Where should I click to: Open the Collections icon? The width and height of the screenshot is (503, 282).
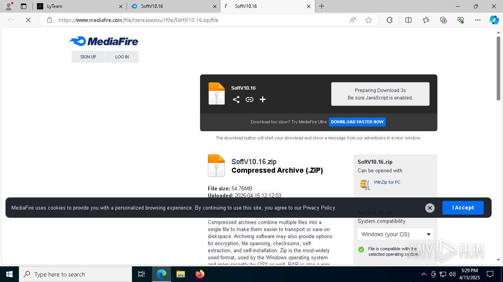[x=443, y=20]
